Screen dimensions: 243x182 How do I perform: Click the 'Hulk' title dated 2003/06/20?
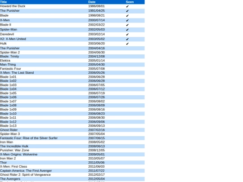tap(3, 44)
